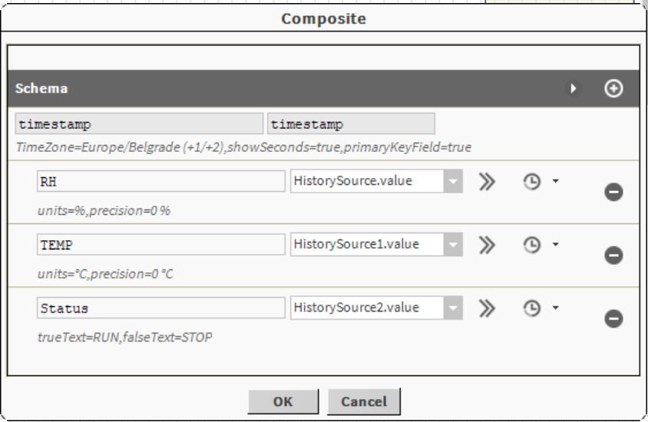648x422 pixels.
Task: Remove the Status column row
Action: pyautogui.click(x=613, y=318)
